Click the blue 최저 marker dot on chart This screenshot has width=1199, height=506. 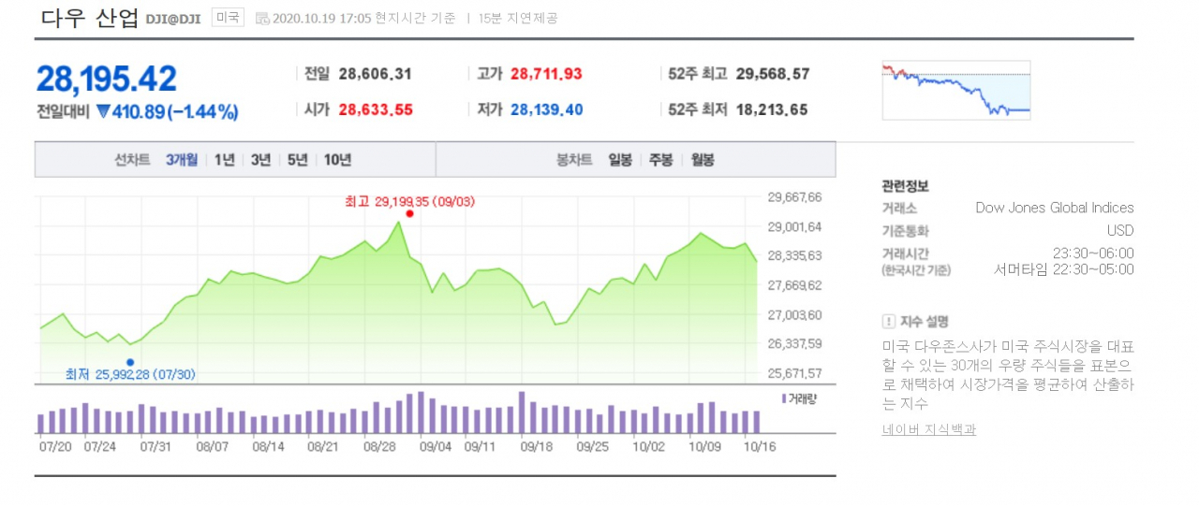pos(130,362)
